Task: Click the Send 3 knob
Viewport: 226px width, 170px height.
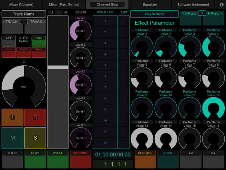Action: (x=81, y=85)
